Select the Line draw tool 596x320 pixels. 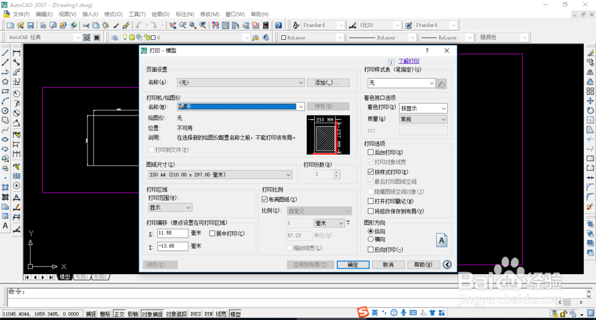(x=5, y=53)
